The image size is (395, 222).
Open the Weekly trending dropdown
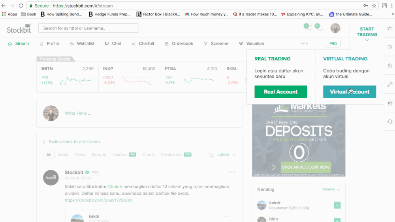331,189
